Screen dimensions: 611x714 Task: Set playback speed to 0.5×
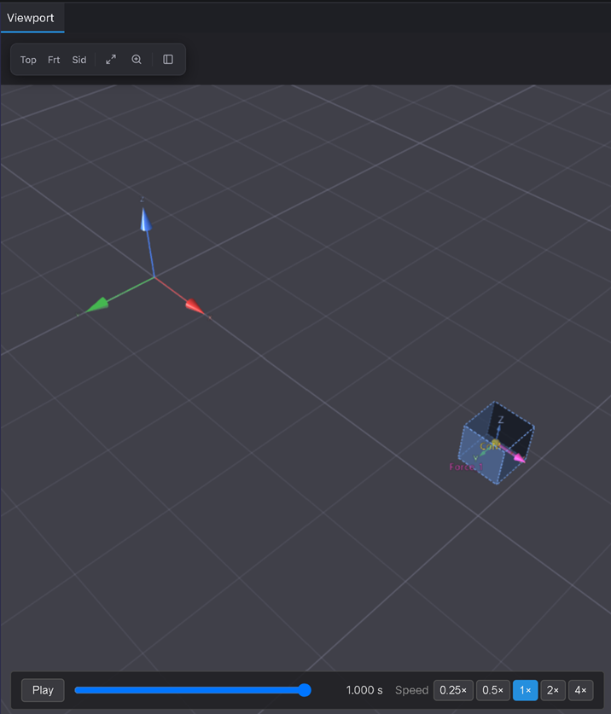coord(493,690)
